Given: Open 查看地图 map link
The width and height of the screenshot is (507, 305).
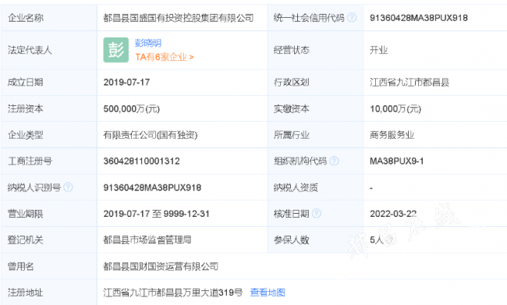Looking at the screenshot, I should pos(268,293).
